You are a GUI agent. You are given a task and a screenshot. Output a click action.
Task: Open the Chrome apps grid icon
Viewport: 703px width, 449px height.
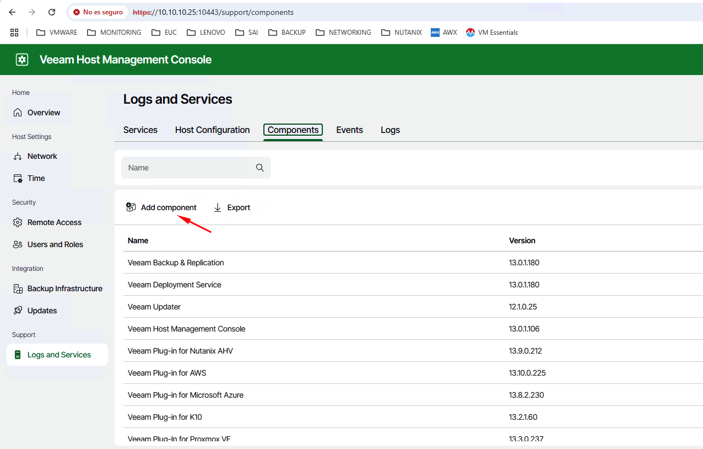14,33
